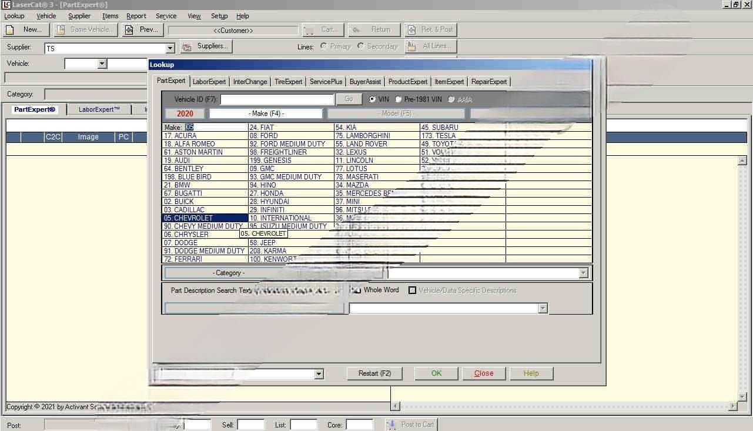
Task: Switch to LaborExpert tab in Lookup dialog
Action: [209, 82]
